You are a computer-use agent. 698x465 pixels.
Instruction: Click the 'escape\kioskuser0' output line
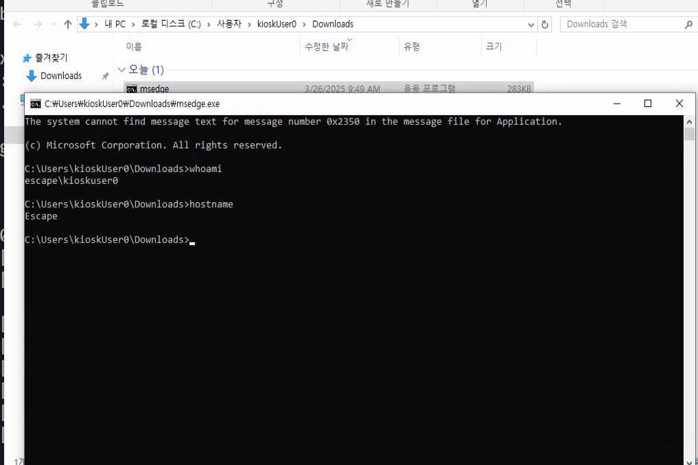(x=71, y=180)
